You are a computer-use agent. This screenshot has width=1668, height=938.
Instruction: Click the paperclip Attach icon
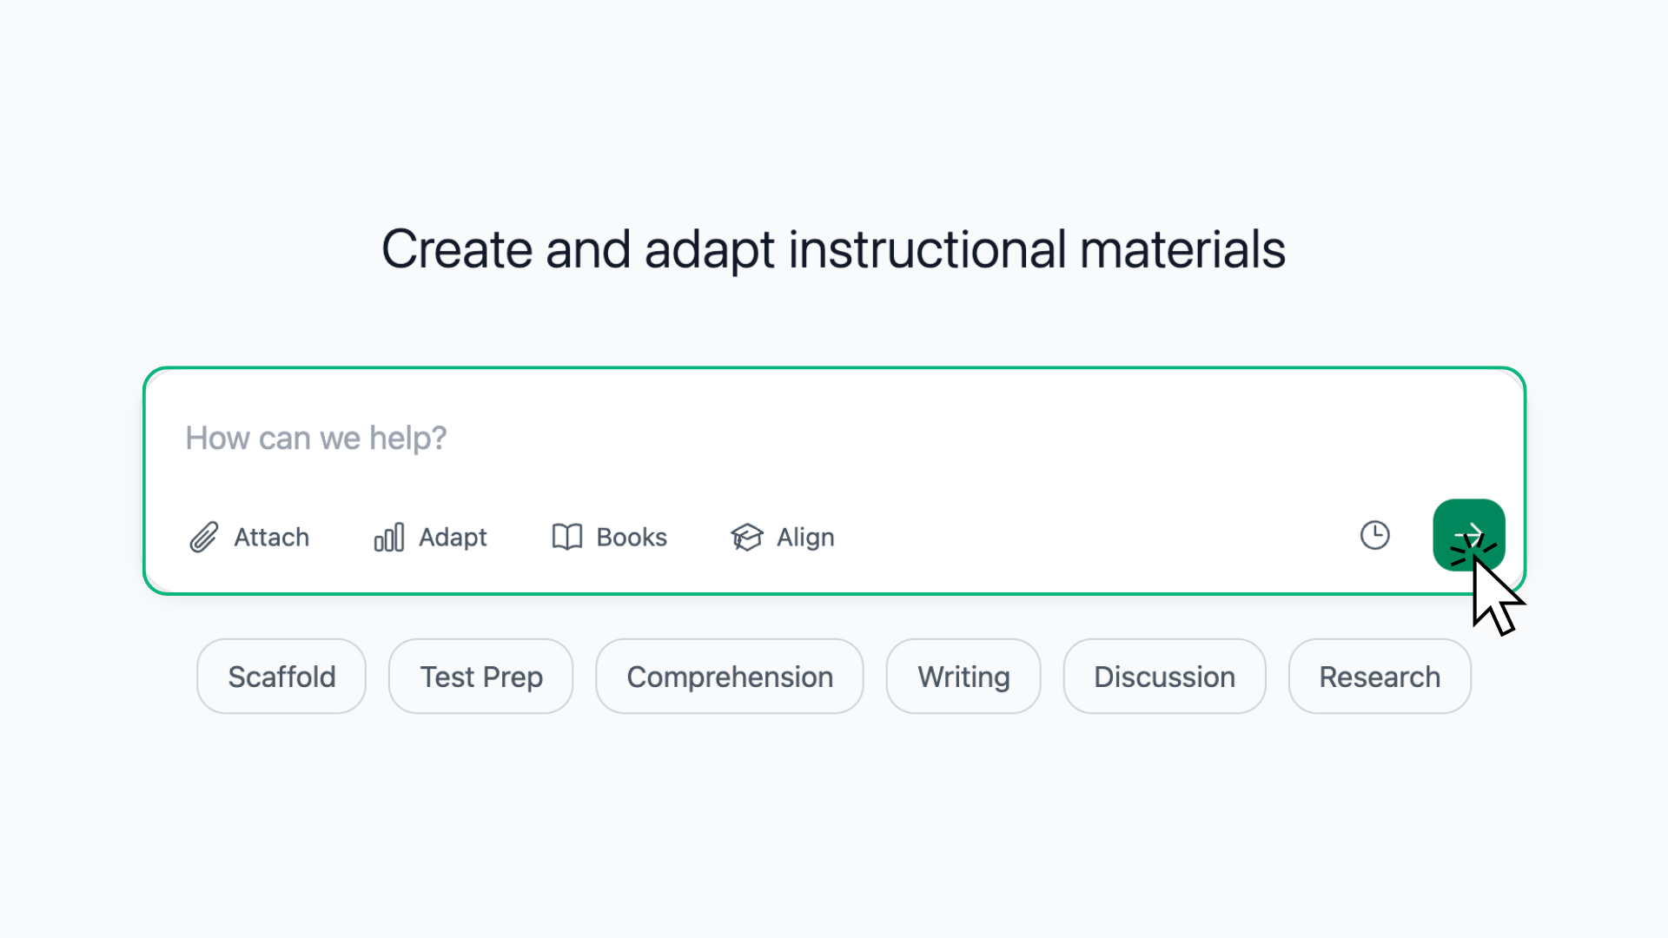tap(204, 538)
